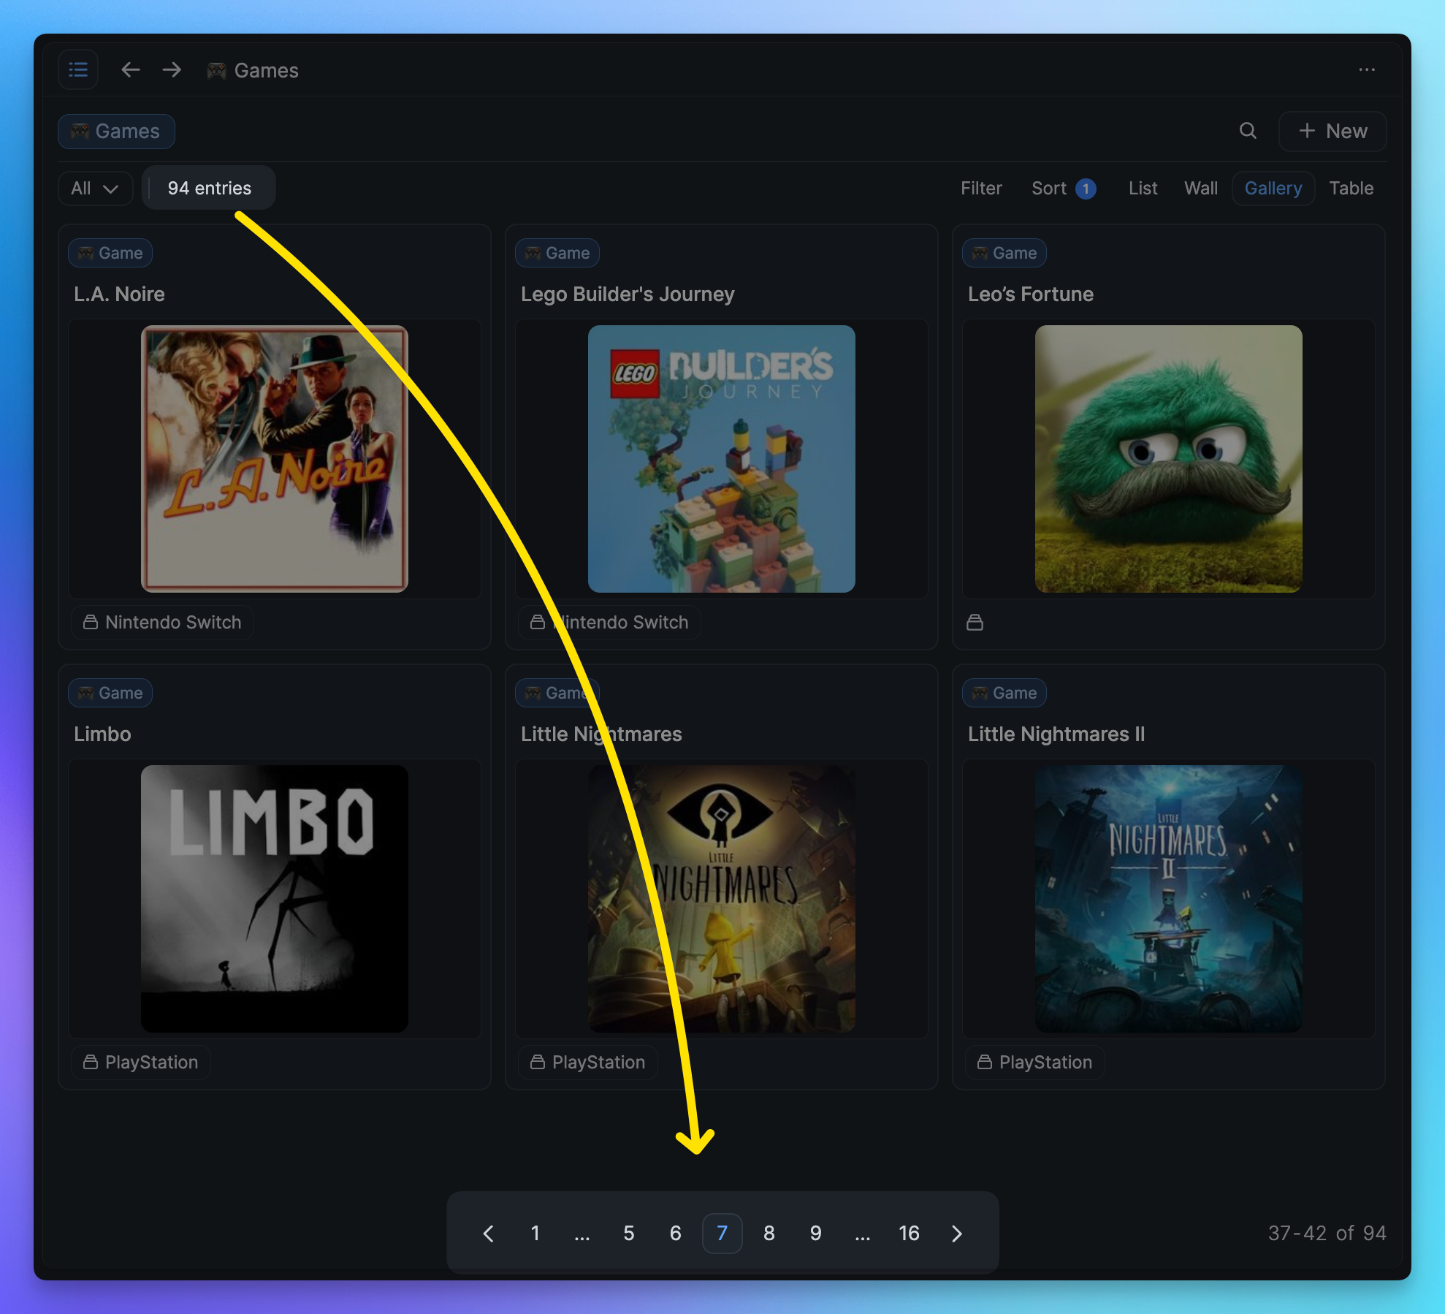Open the Filter options
The height and width of the screenshot is (1314, 1445).
click(981, 189)
